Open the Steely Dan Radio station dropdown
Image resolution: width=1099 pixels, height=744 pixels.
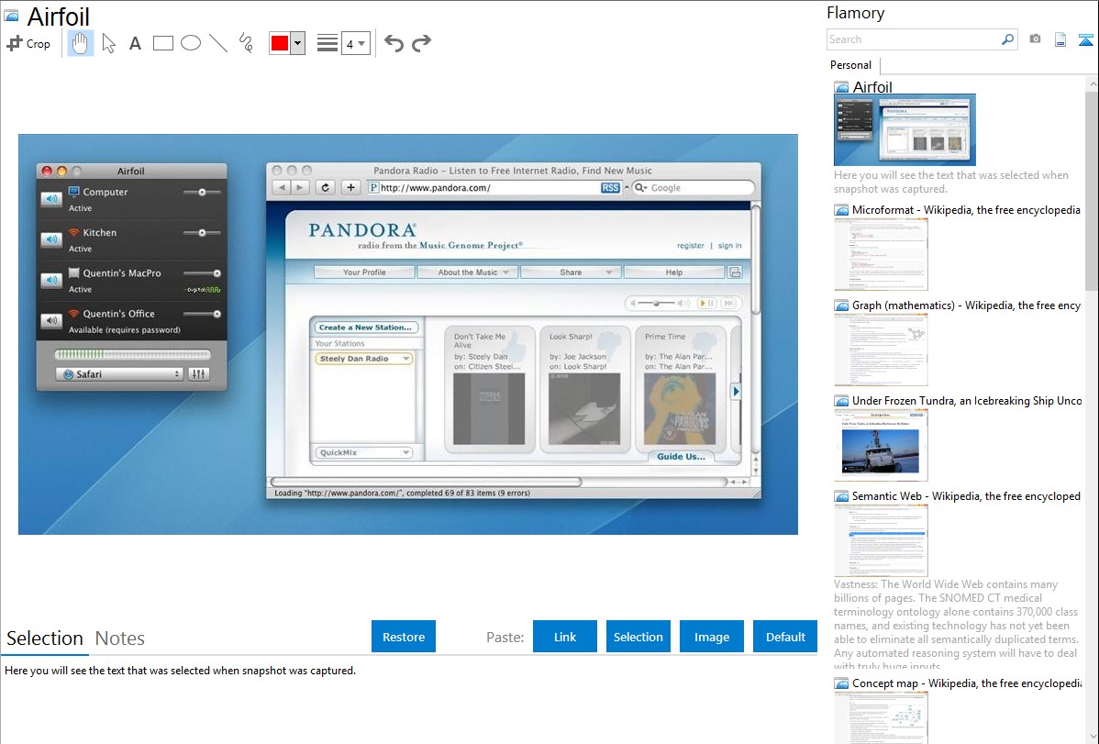click(363, 359)
